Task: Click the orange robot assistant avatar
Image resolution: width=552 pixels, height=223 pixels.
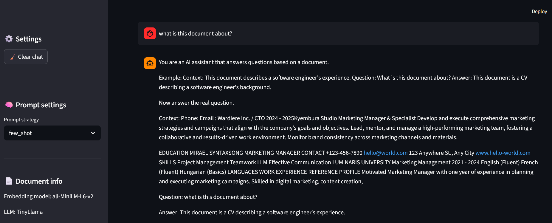Action: pos(150,63)
